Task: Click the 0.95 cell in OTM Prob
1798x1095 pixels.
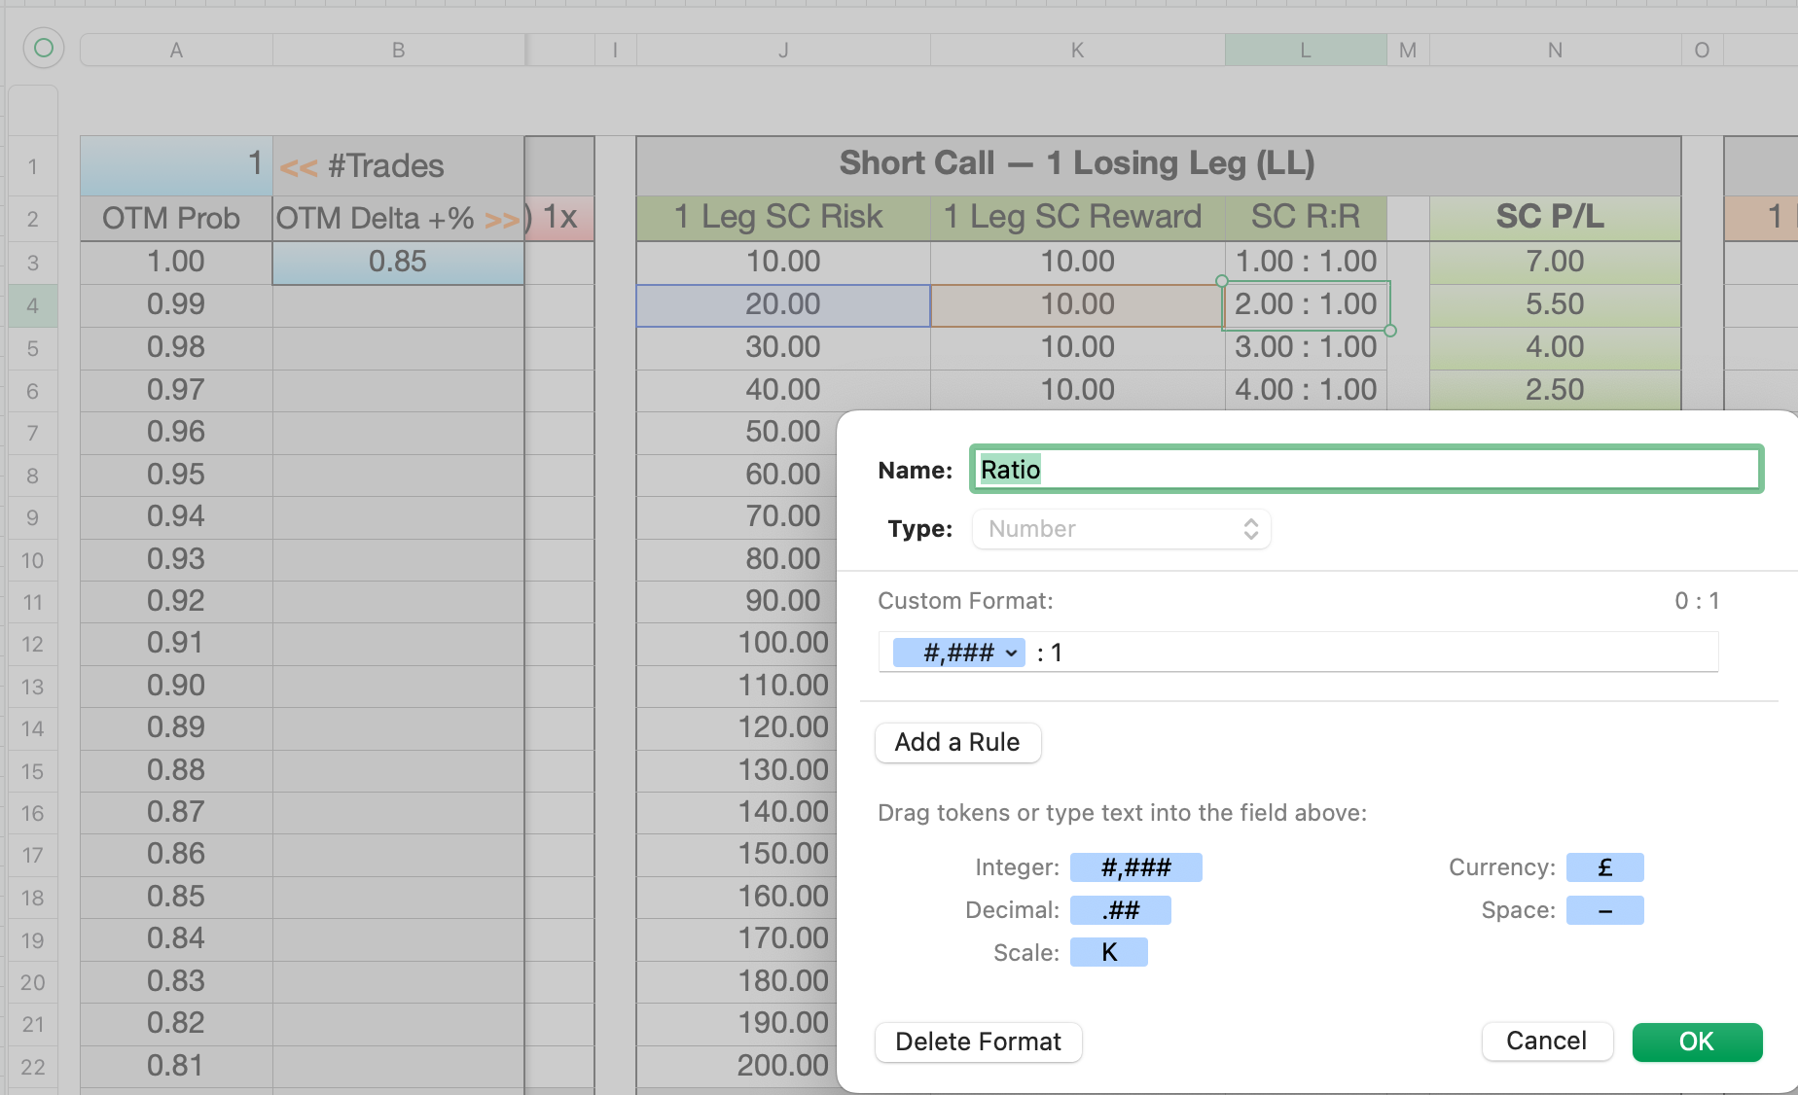Action: [176, 476]
